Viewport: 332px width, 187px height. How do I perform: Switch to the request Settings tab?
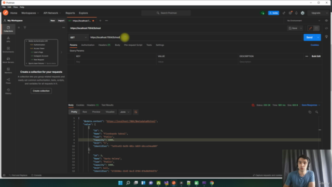[160, 45]
